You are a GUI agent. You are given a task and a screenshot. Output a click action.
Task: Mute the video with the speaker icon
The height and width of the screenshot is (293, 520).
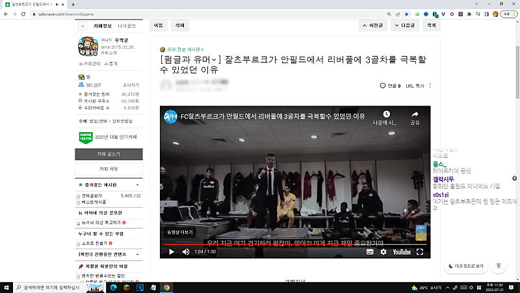click(x=186, y=252)
